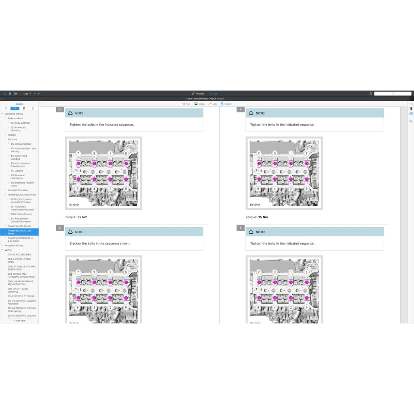Collapse the Wiring outline section

(x=2, y=250)
